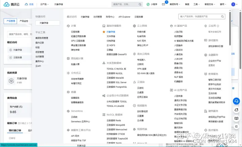Click the 教育服务 book icon
The image size is (242, 147).
pos(206,74)
